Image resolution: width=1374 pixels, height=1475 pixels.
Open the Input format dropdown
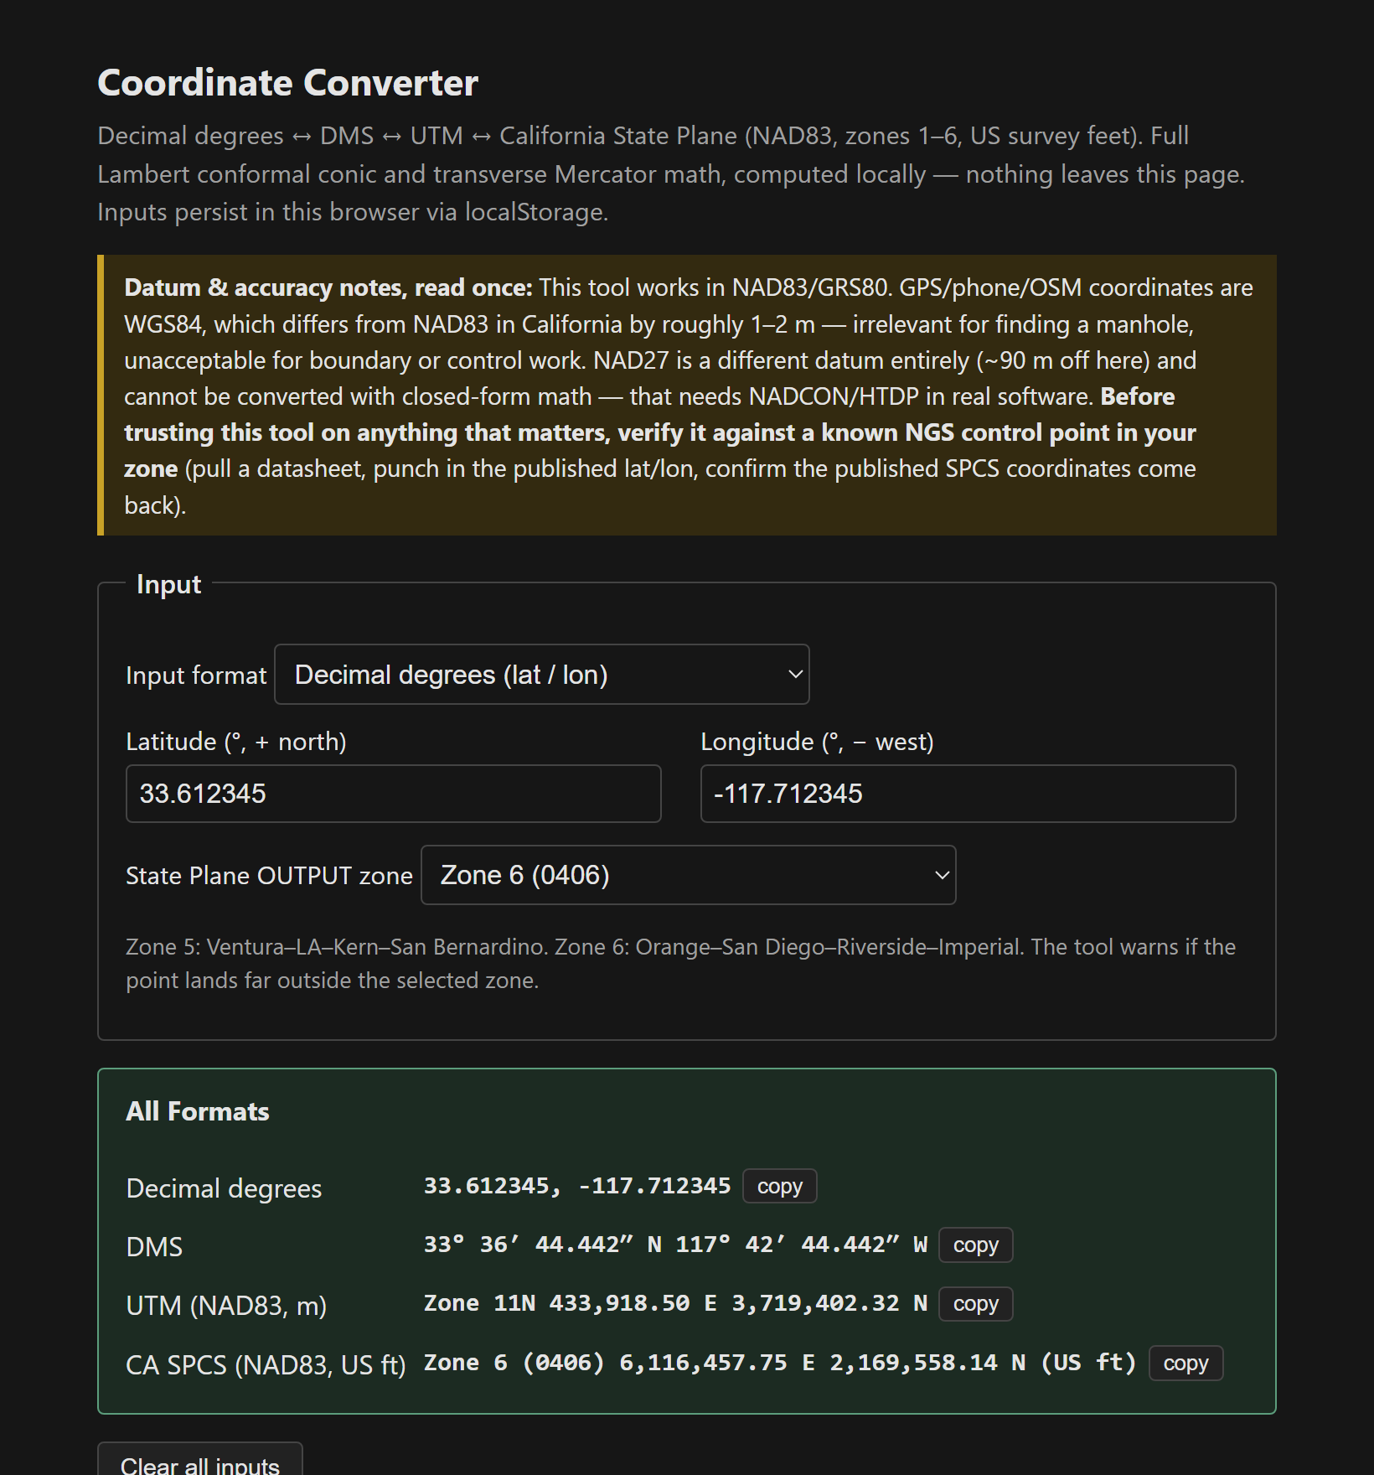click(x=541, y=675)
